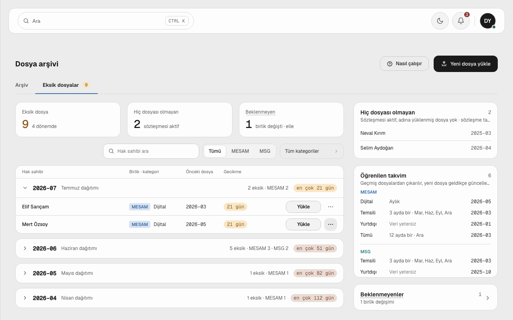Select the Tümü filter segment

[215, 151]
